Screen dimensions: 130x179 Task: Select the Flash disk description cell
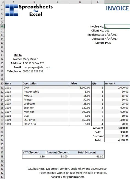click(46, 124)
